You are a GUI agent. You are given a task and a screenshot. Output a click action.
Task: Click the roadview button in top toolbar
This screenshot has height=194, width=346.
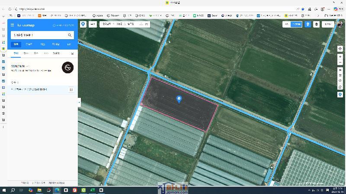[308, 25]
